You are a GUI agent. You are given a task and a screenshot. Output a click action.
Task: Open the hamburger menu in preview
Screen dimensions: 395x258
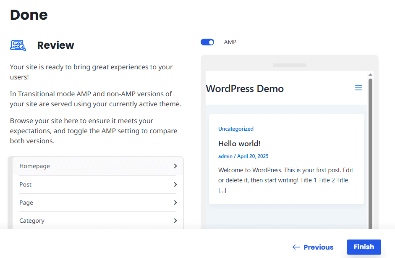click(358, 88)
